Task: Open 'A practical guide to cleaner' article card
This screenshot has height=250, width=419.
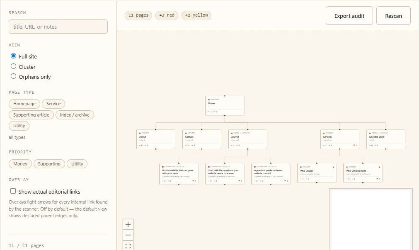Action: click(x=271, y=174)
